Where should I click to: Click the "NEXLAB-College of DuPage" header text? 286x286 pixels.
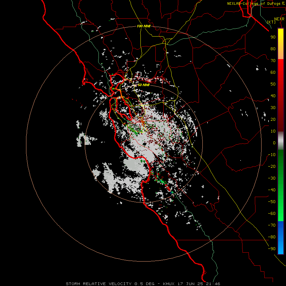pyautogui.click(x=254, y=3)
